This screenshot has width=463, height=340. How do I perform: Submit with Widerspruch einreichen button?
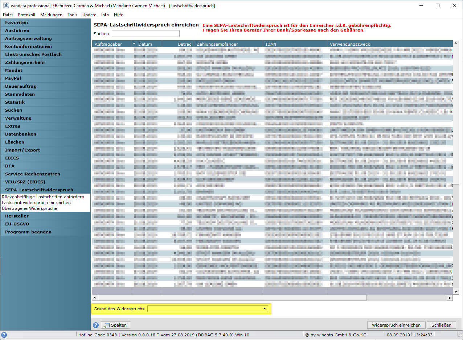point(396,325)
